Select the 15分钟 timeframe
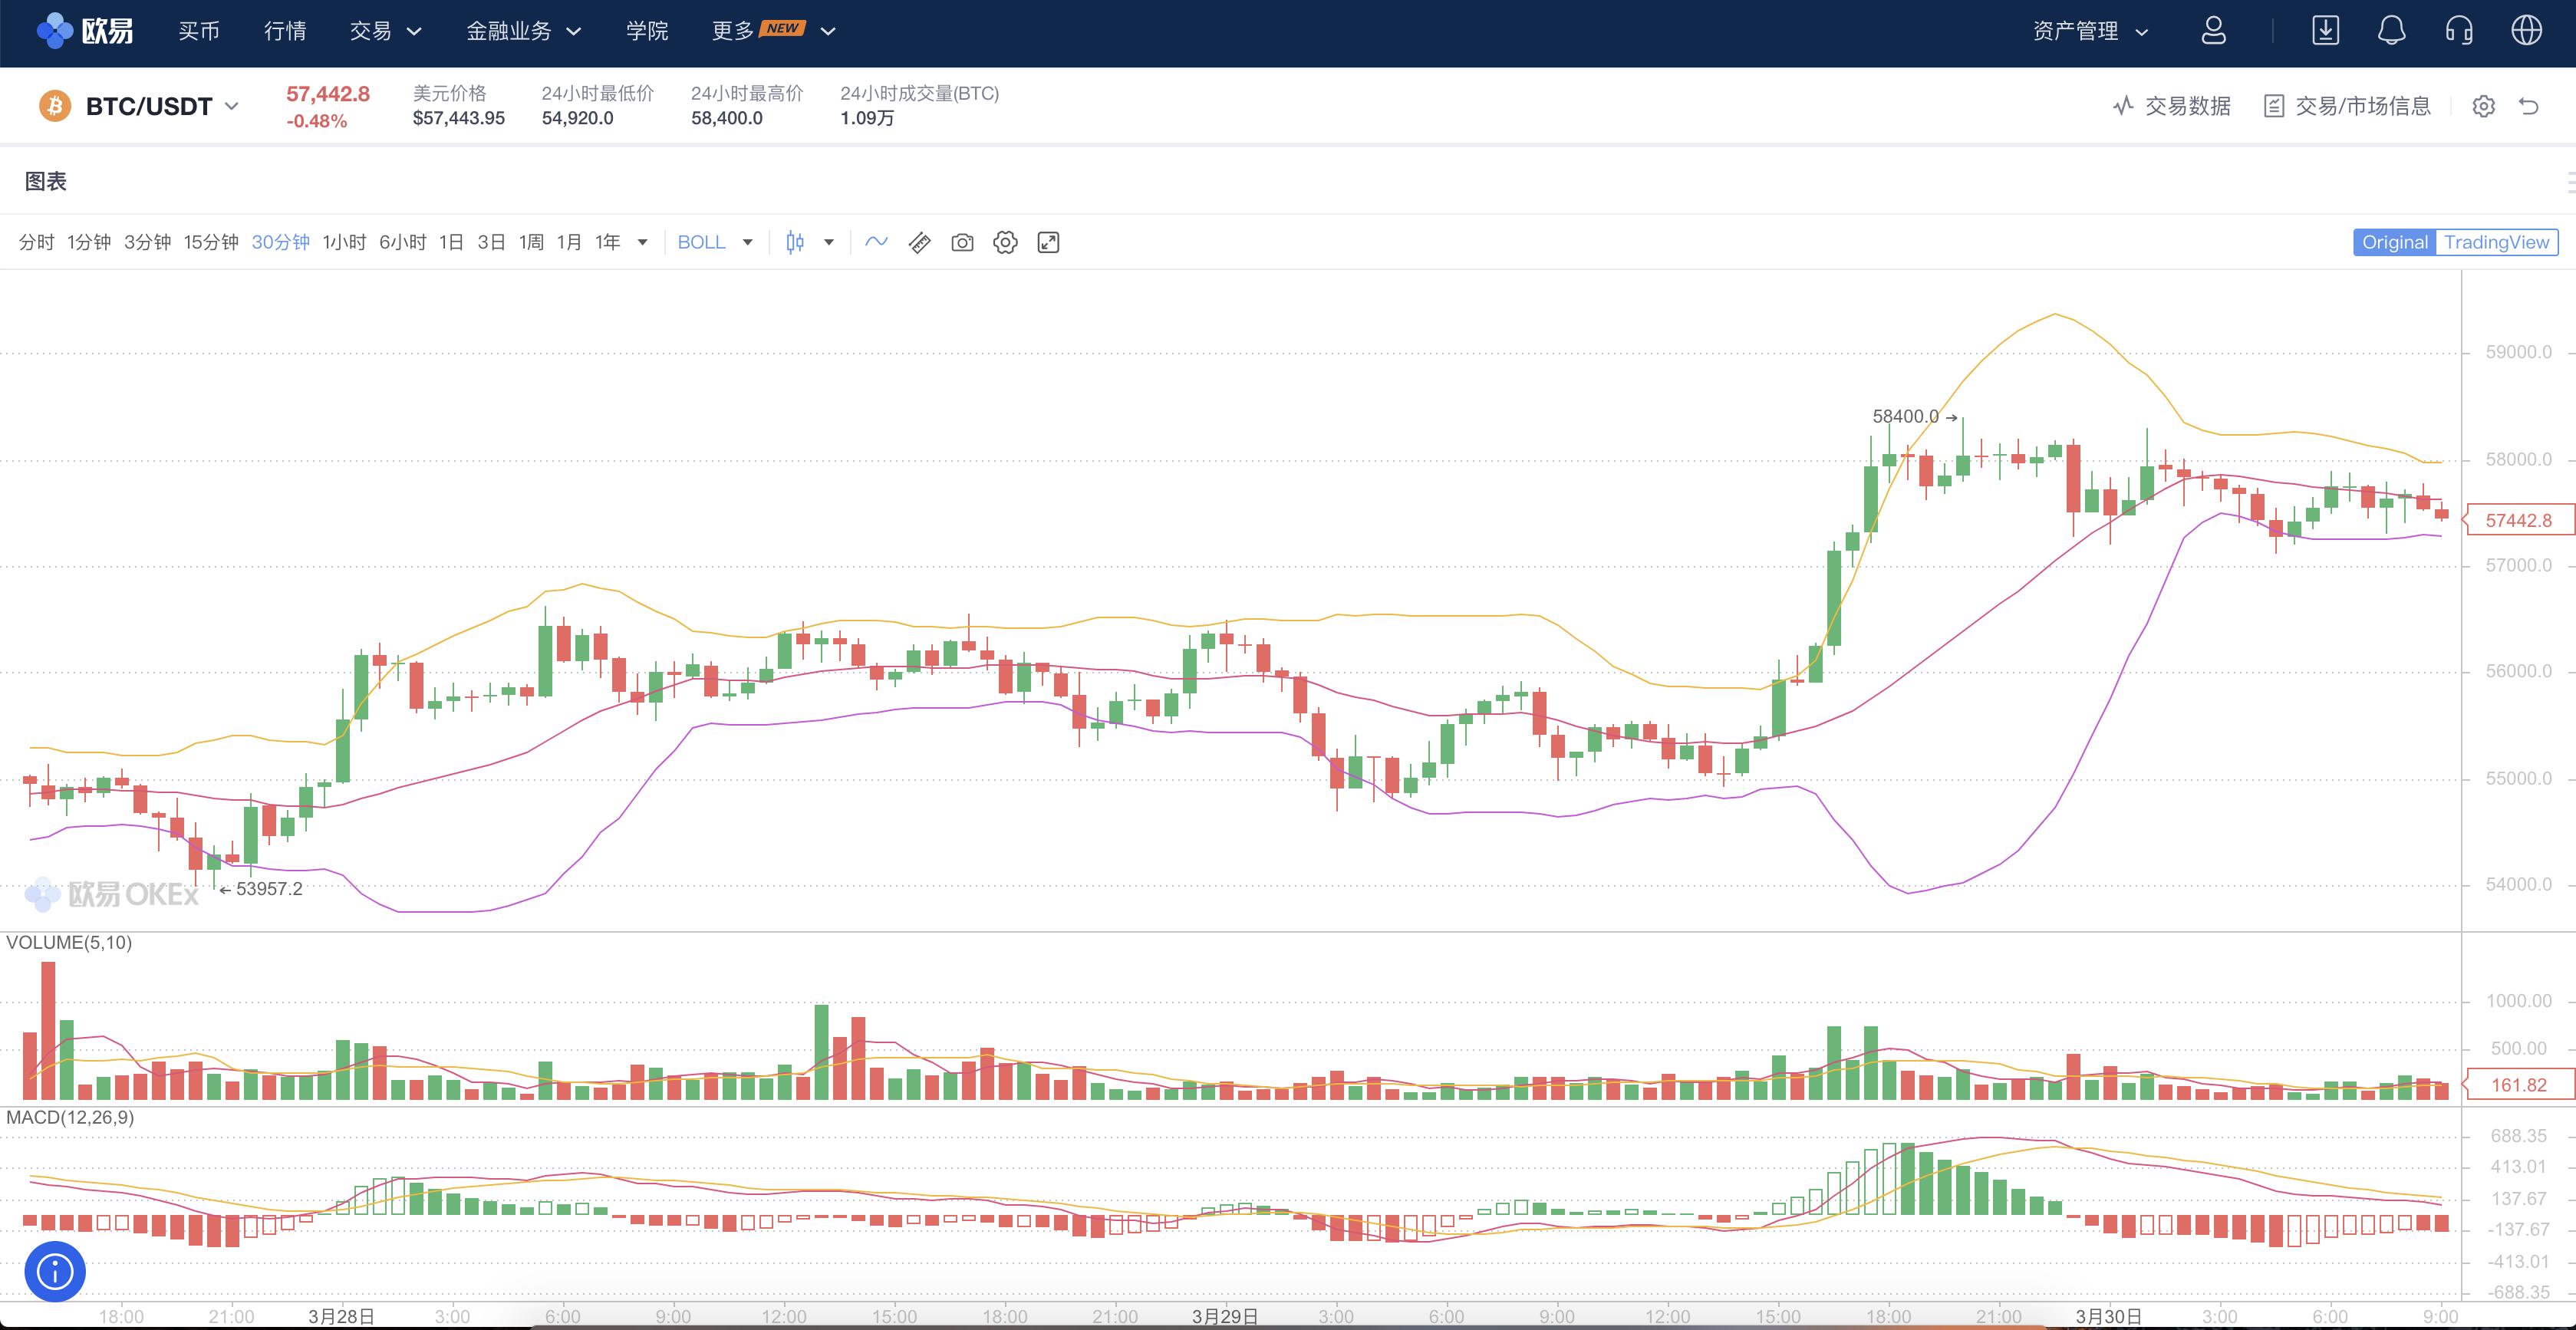 210,242
